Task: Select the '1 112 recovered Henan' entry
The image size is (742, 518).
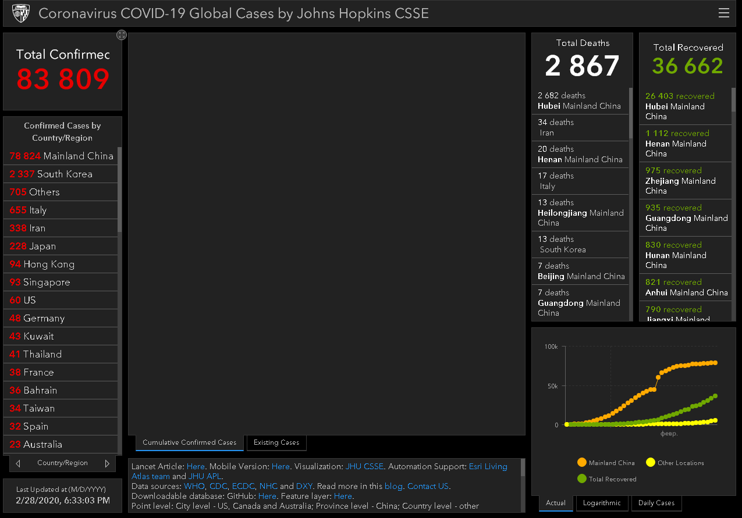Action: 686,144
